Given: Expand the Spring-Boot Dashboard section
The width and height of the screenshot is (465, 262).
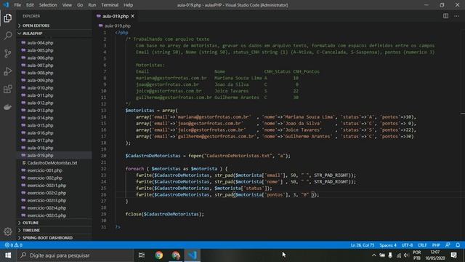Looking at the screenshot, I should click(x=54, y=238).
